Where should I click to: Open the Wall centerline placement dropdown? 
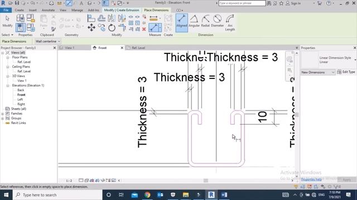pyautogui.click(x=48, y=41)
